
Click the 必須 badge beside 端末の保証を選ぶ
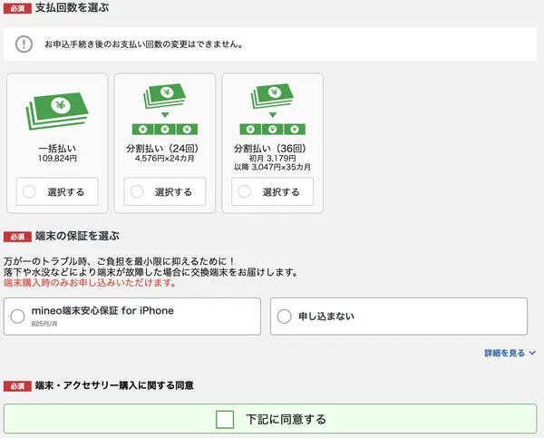[x=17, y=237]
